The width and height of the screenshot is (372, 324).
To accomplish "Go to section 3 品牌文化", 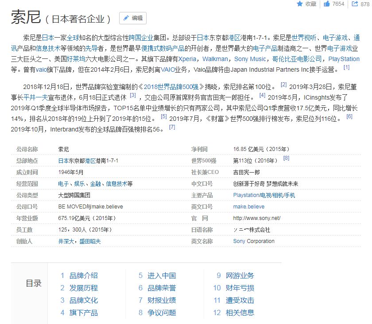I will click(x=83, y=300).
